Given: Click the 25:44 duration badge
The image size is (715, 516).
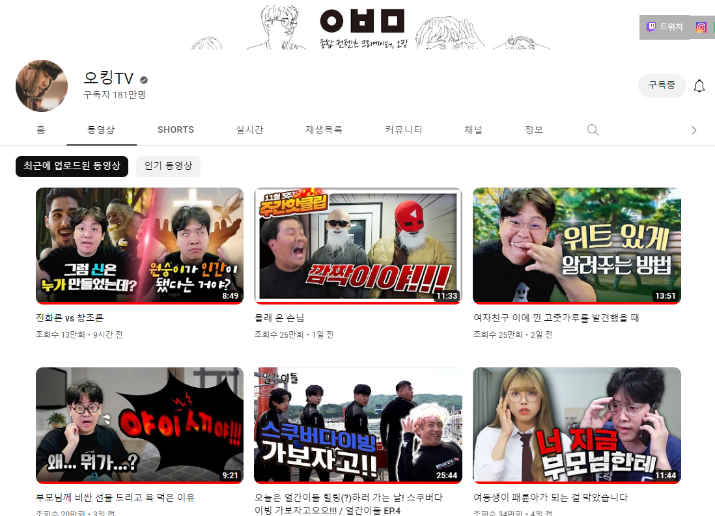Looking at the screenshot, I should [447, 476].
